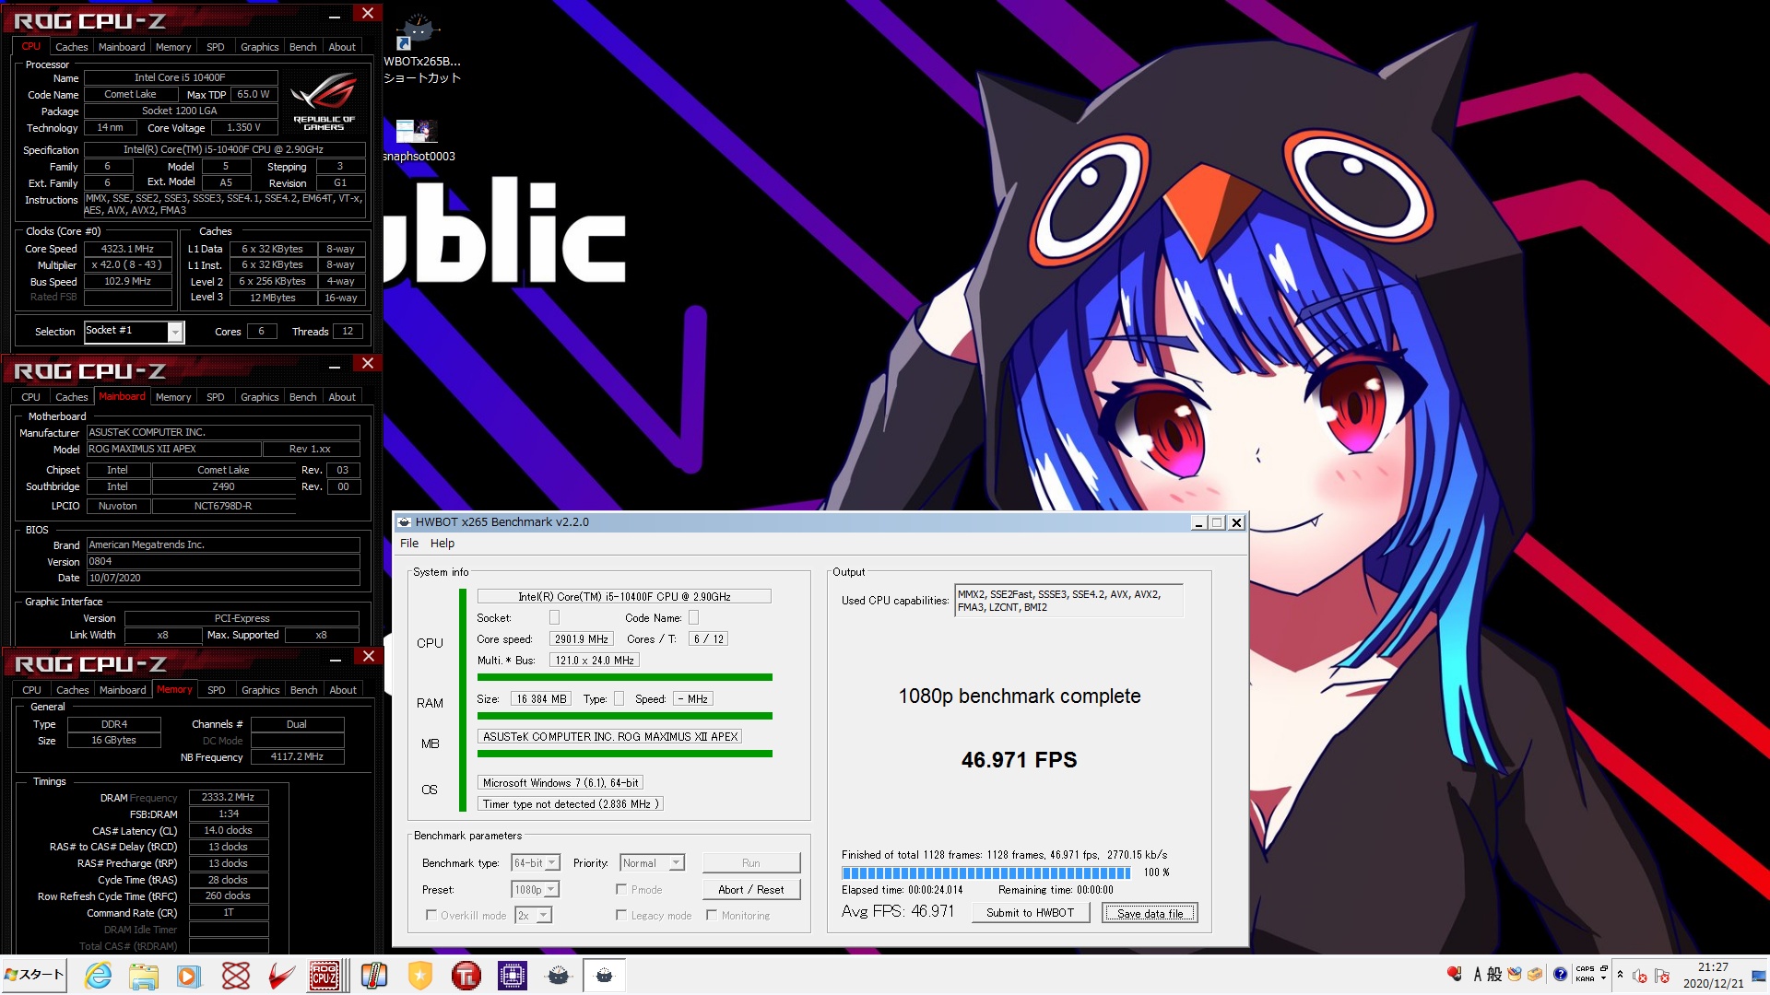Click the RAM Type checkbox
Viewport: 1770px width, 995px height.
pyautogui.click(x=619, y=698)
